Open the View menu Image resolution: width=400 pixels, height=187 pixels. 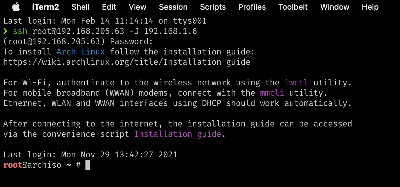click(x=137, y=7)
